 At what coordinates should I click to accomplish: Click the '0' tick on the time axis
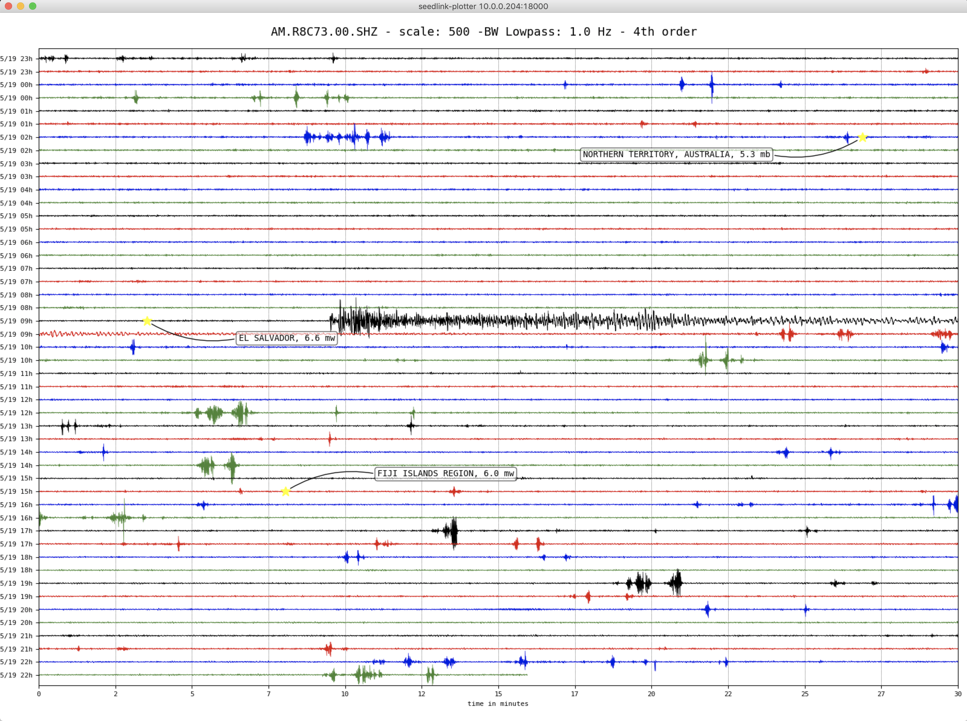click(x=39, y=694)
